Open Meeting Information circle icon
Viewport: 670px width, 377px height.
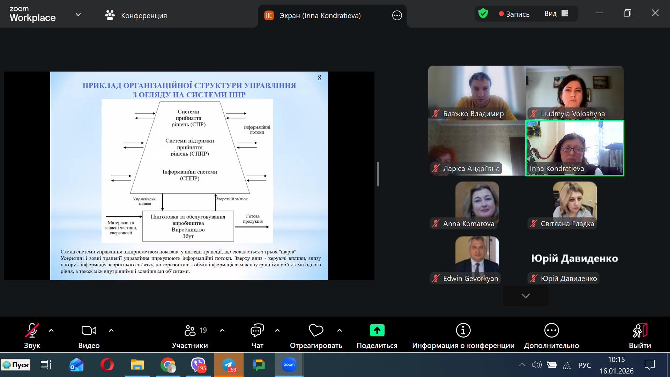(x=463, y=330)
